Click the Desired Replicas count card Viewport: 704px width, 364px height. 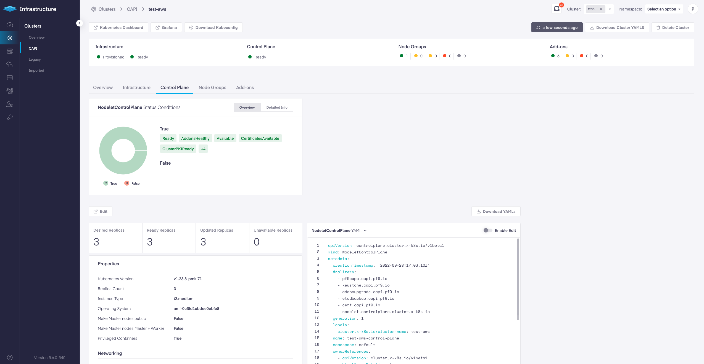click(x=115, y=238)
